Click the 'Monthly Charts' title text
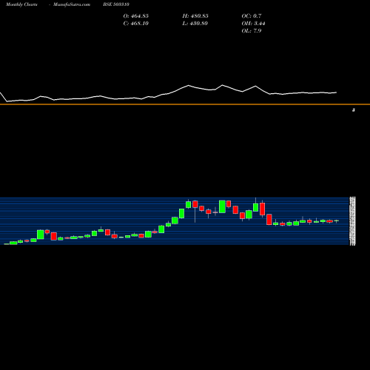 (x=21, y=4)
